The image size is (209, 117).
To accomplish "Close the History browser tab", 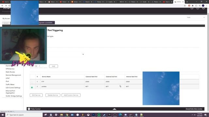I will (103, 2).
